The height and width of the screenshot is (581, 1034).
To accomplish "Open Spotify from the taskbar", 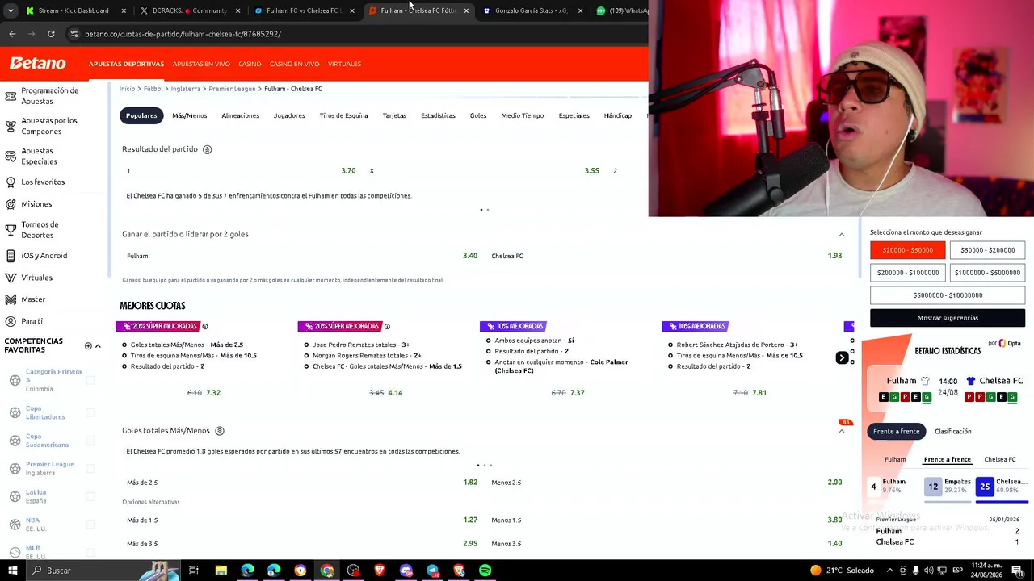I will tap(485, 571).
